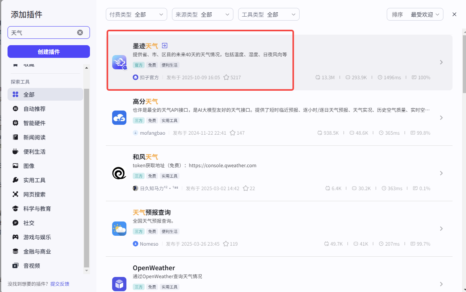Open the 提交反馈 feedback link

[x=59, y=284]
